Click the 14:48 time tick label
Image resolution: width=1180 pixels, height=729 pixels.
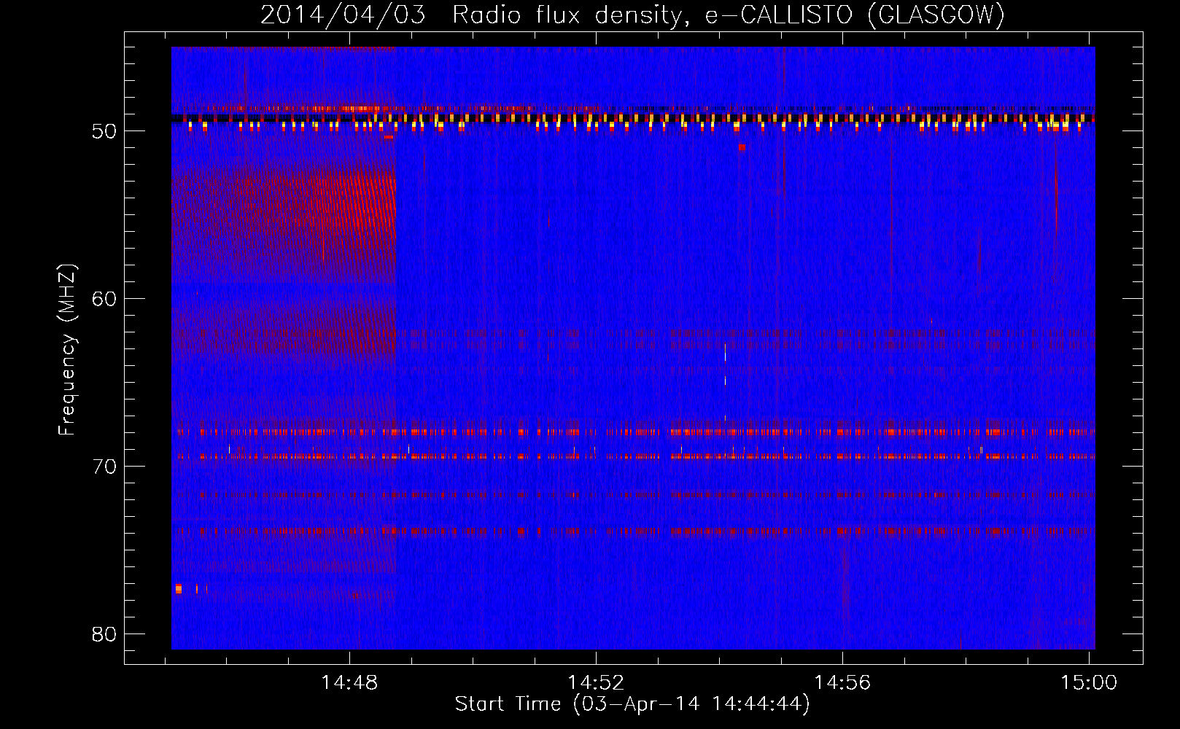349,683
